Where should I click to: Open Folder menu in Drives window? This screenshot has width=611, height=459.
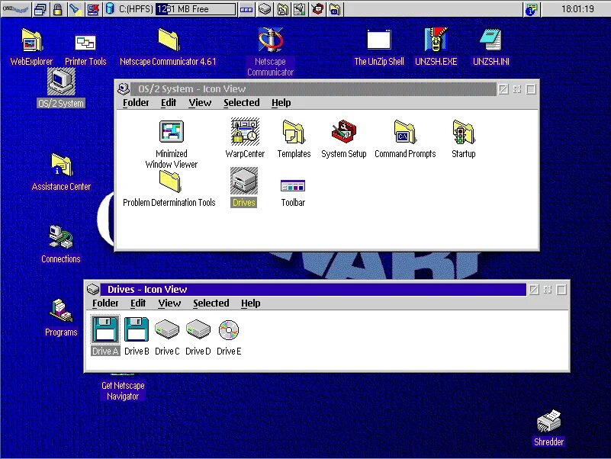(105, 303)
